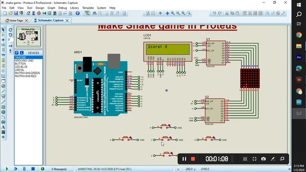Open the Edit menu
The width and height of the screenshot is (306, 172).
[x=12, y=8]
